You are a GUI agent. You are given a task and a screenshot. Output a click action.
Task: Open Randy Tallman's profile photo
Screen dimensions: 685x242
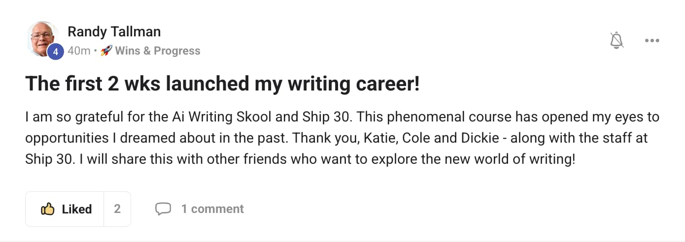click(43, 39)
